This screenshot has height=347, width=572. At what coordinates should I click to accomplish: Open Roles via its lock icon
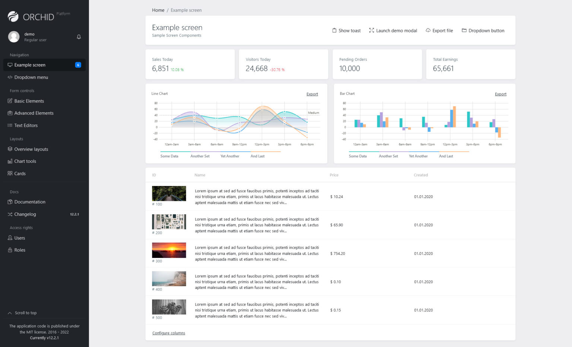click(x=10, y=250)
